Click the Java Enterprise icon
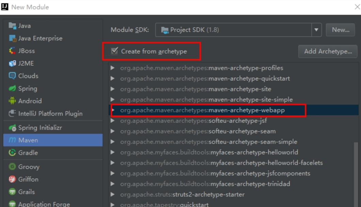The width and height of the screenshot is (361, 207). 12,38
